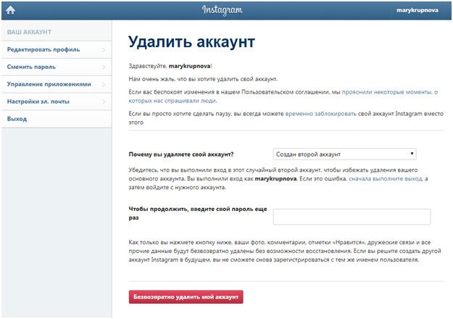Click label Почему вы удаляете свой аккаунт?
Screen dimensions: 453x319
coord(181,154)
